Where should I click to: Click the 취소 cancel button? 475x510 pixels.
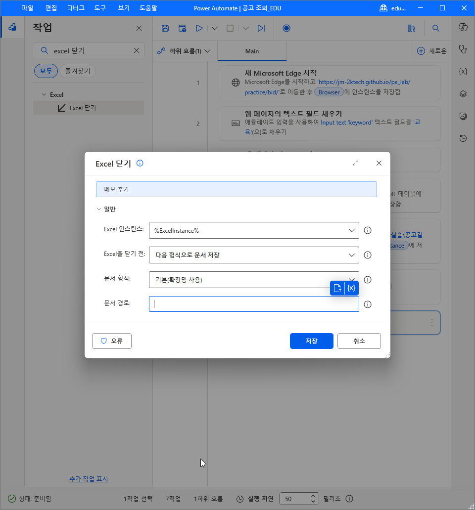(359, 341)
